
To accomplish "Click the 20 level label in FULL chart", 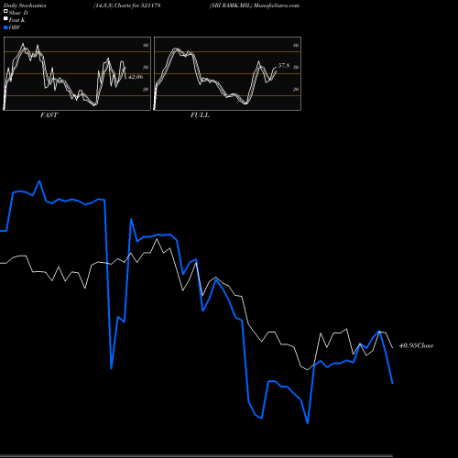I will coord(296,89).
